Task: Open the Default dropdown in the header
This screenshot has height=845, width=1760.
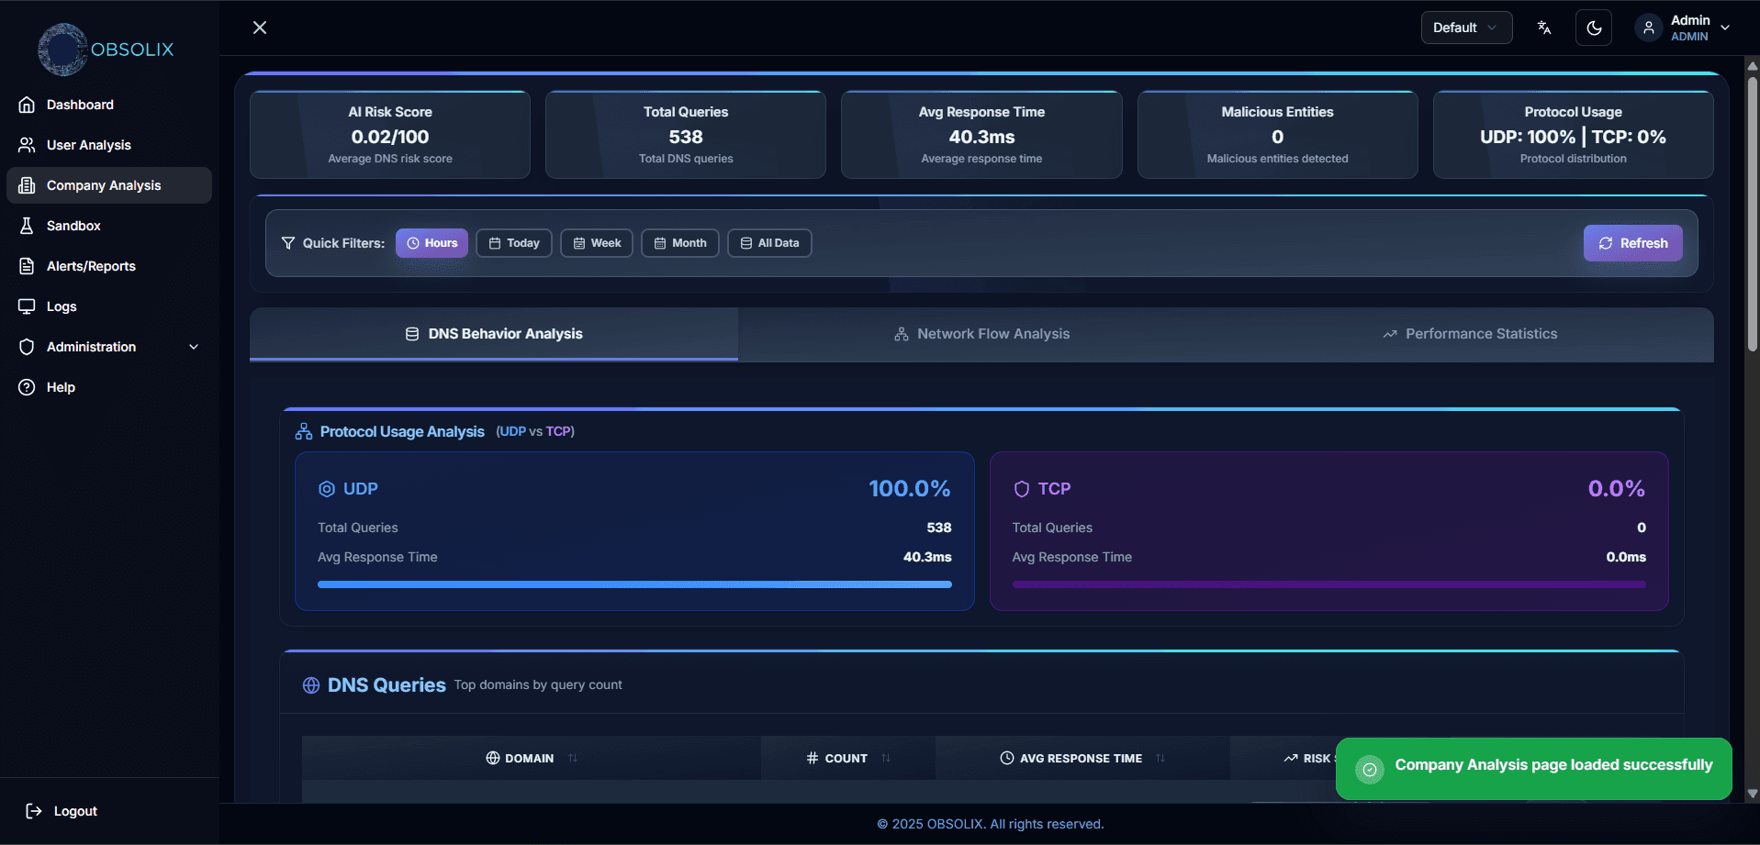Action: (1466, 28)
